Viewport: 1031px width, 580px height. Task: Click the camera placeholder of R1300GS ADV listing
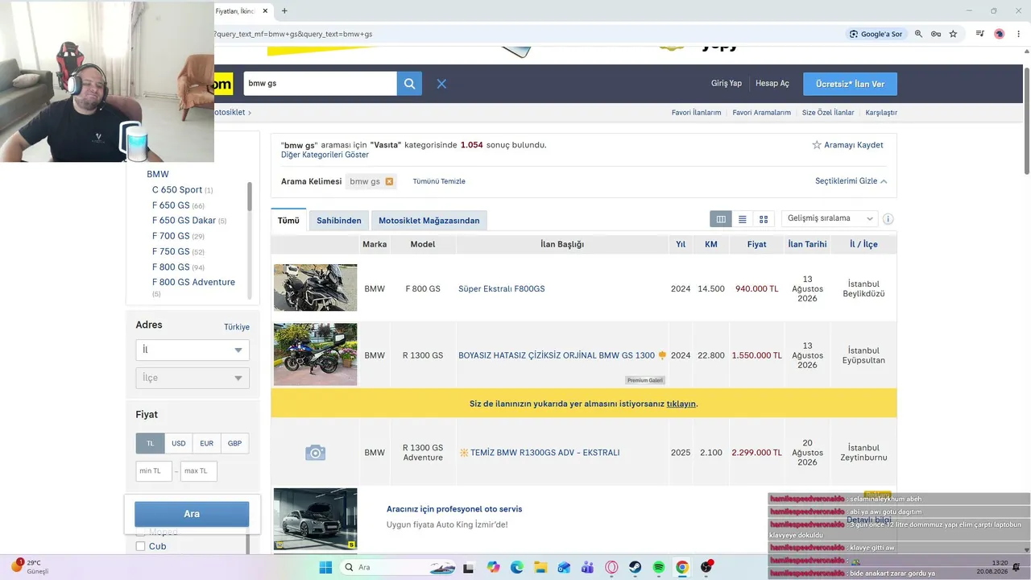coord(315,453)
